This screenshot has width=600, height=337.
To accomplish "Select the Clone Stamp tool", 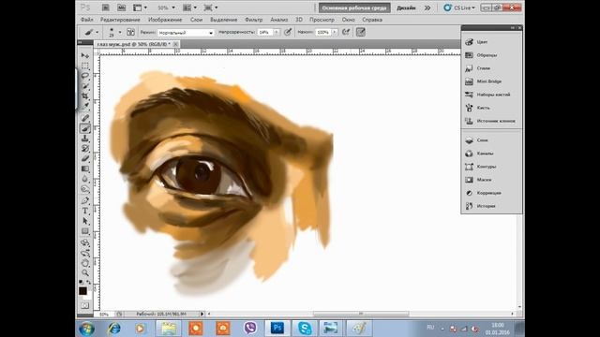I will (x=85, y=139).
